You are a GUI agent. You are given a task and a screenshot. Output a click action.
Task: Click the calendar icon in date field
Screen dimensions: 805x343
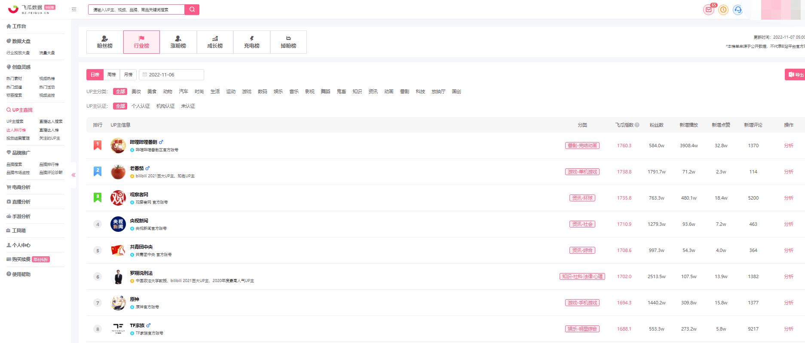tap(145, 74)
